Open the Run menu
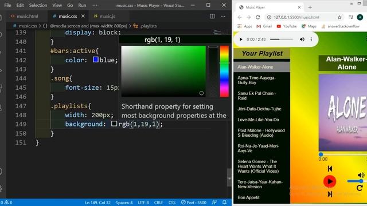The height and width of the screenshot is (206, 367). click(82, 5)
